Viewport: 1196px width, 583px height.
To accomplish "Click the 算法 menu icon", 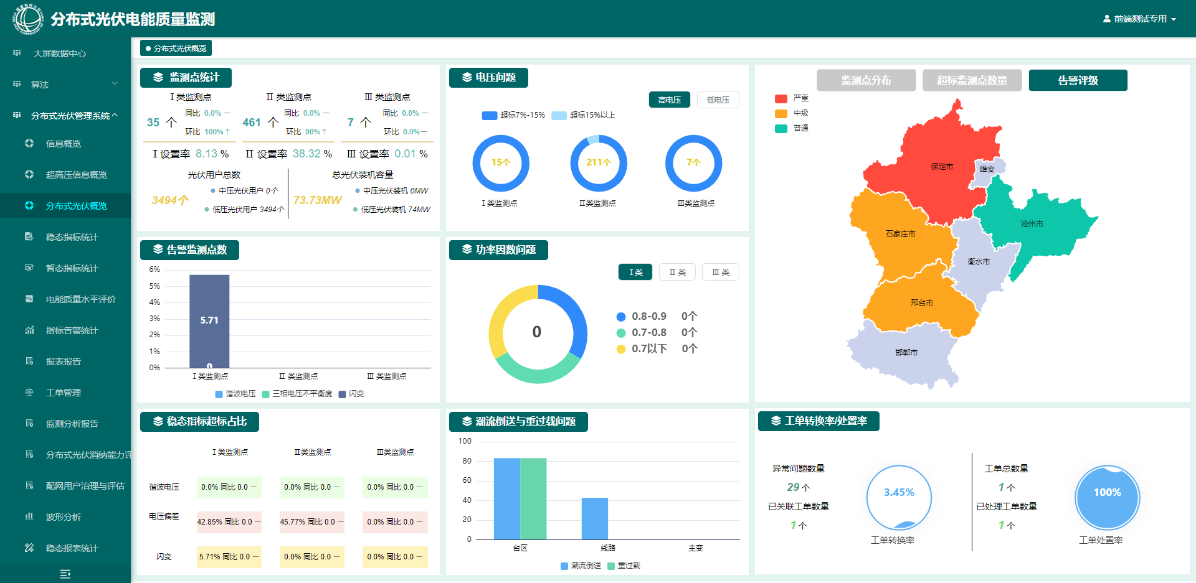I will click(x=17, y=85).
